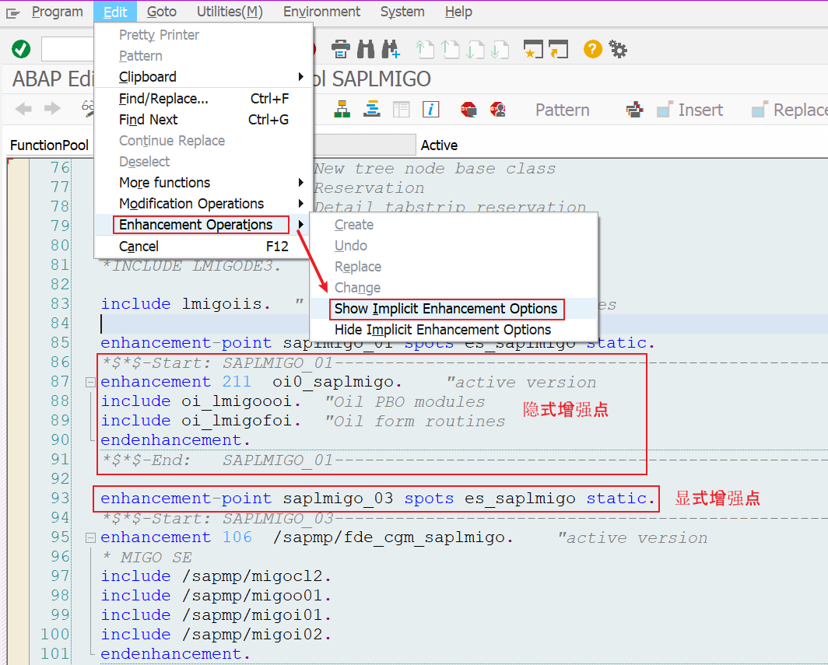Click the Previous Page single-up-arrow icon
The height and width of the screenshot is (665, 828).
pyautogui.click(x=451, y=49)
